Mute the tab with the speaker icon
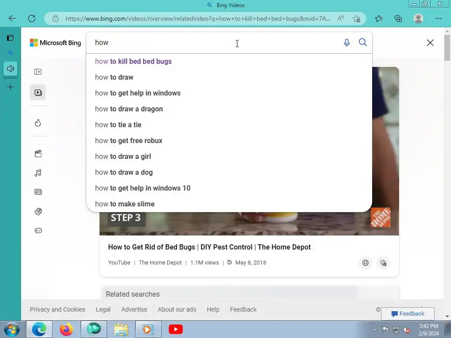 pyautogui.click(x=11, y=69)
